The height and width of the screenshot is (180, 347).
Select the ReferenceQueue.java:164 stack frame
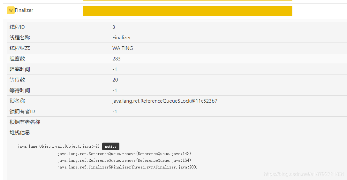(x=124, y=160)
